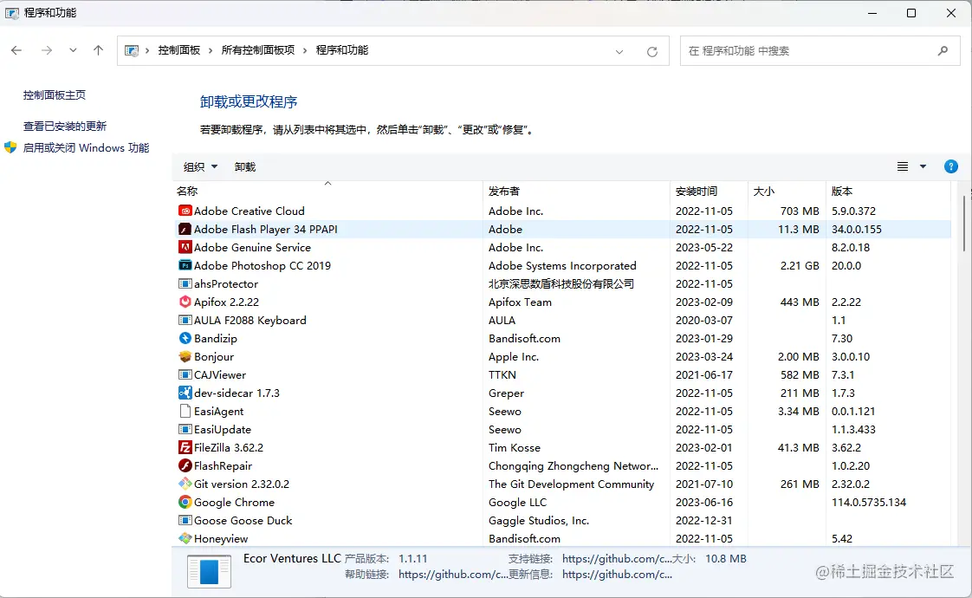Screen dimensions: 972x598
Task: Expand chevron after 所有控制面板项 breadcrumb
Action: tap(305, 50)
